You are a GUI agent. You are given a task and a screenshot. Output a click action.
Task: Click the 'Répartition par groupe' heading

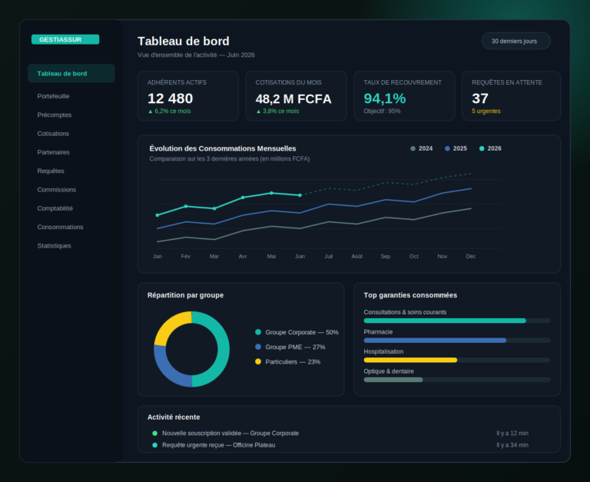[x=185, y=295]
